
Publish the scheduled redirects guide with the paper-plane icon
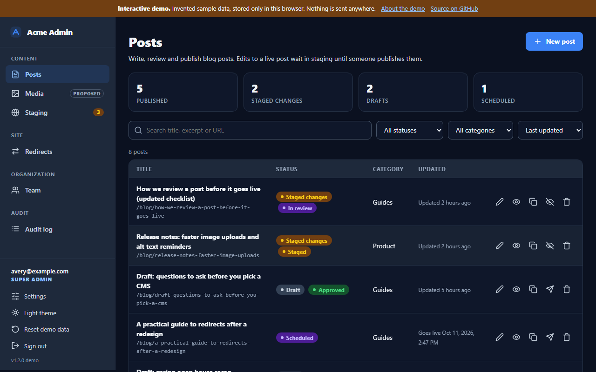click(x=550, y=337)
